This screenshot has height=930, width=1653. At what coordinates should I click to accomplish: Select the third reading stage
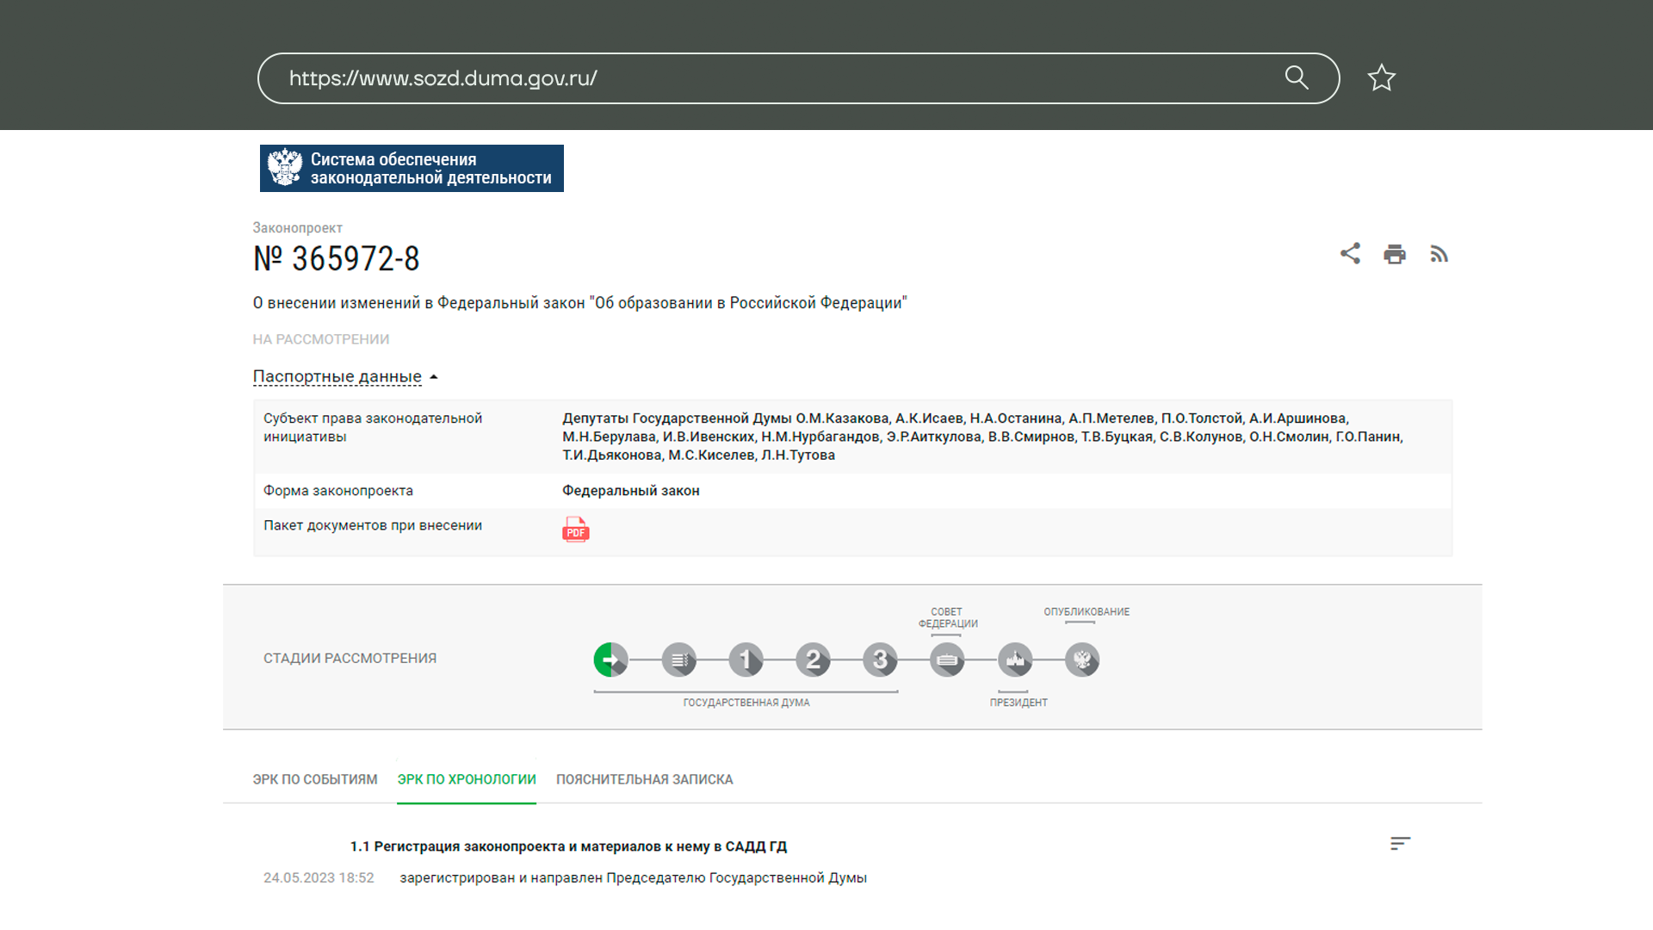point(880,660)
